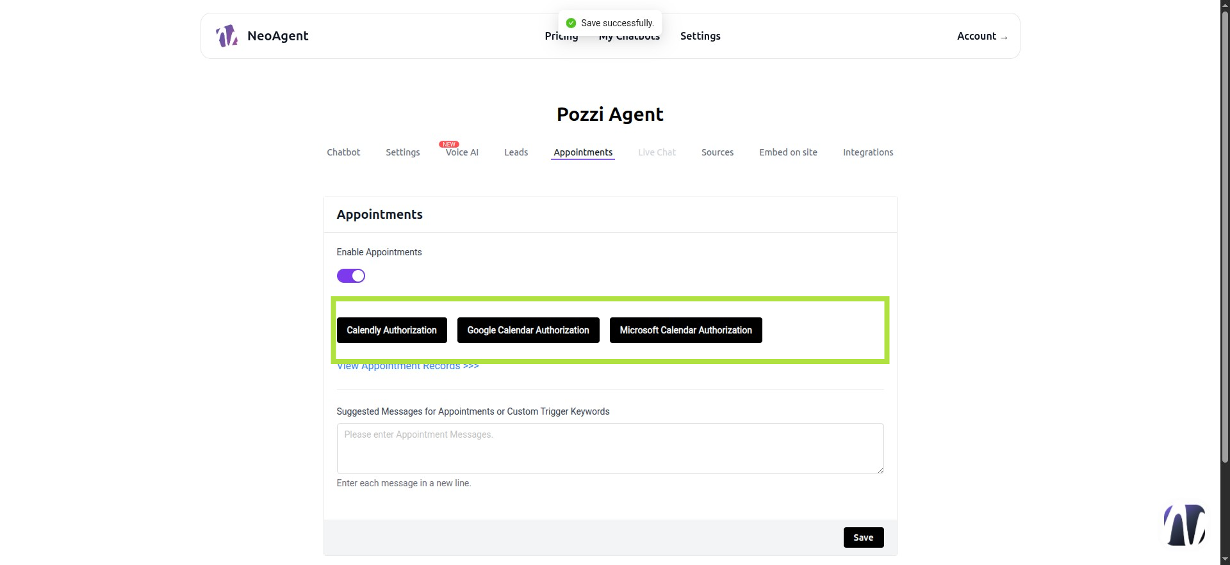Click the scrollbar down arrow

1225,560
